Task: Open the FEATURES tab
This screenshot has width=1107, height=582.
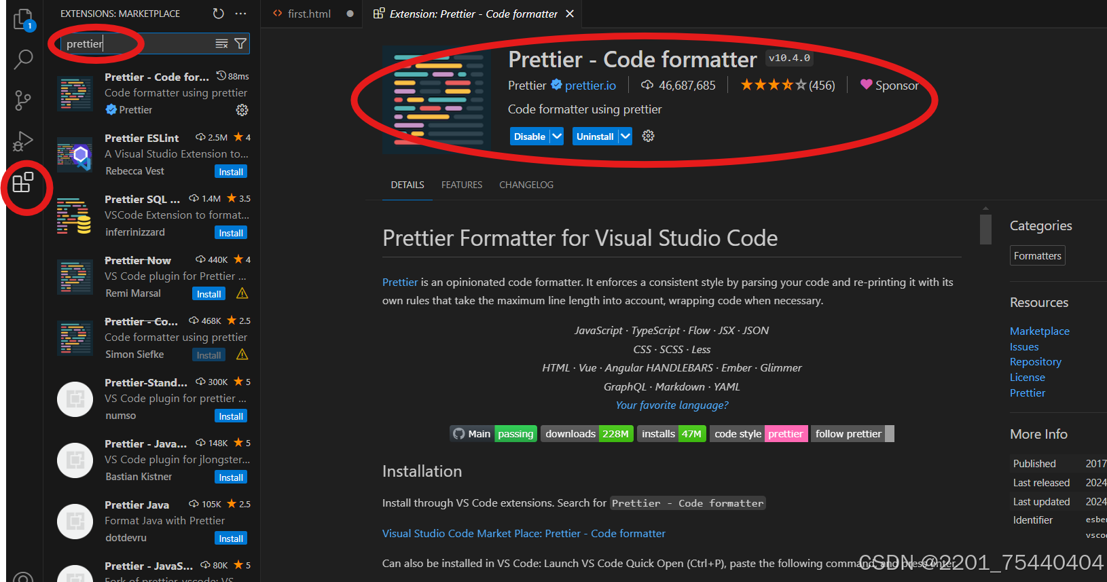Action: 462,185
